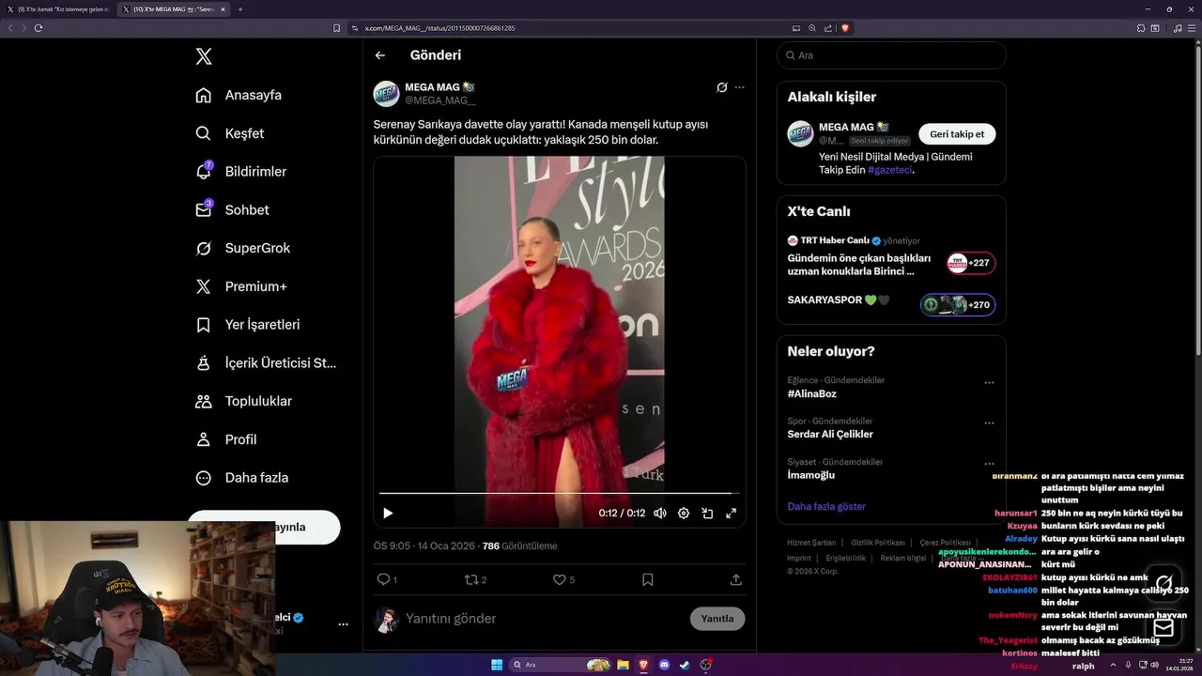Viewport: 1202px width, 676px height.
Task: Open #gazeteci hashtag link
Action: 889,170
